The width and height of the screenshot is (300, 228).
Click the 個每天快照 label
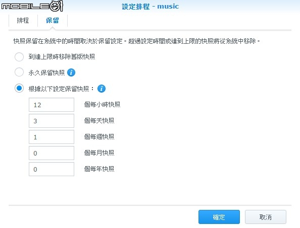(99, 121)
